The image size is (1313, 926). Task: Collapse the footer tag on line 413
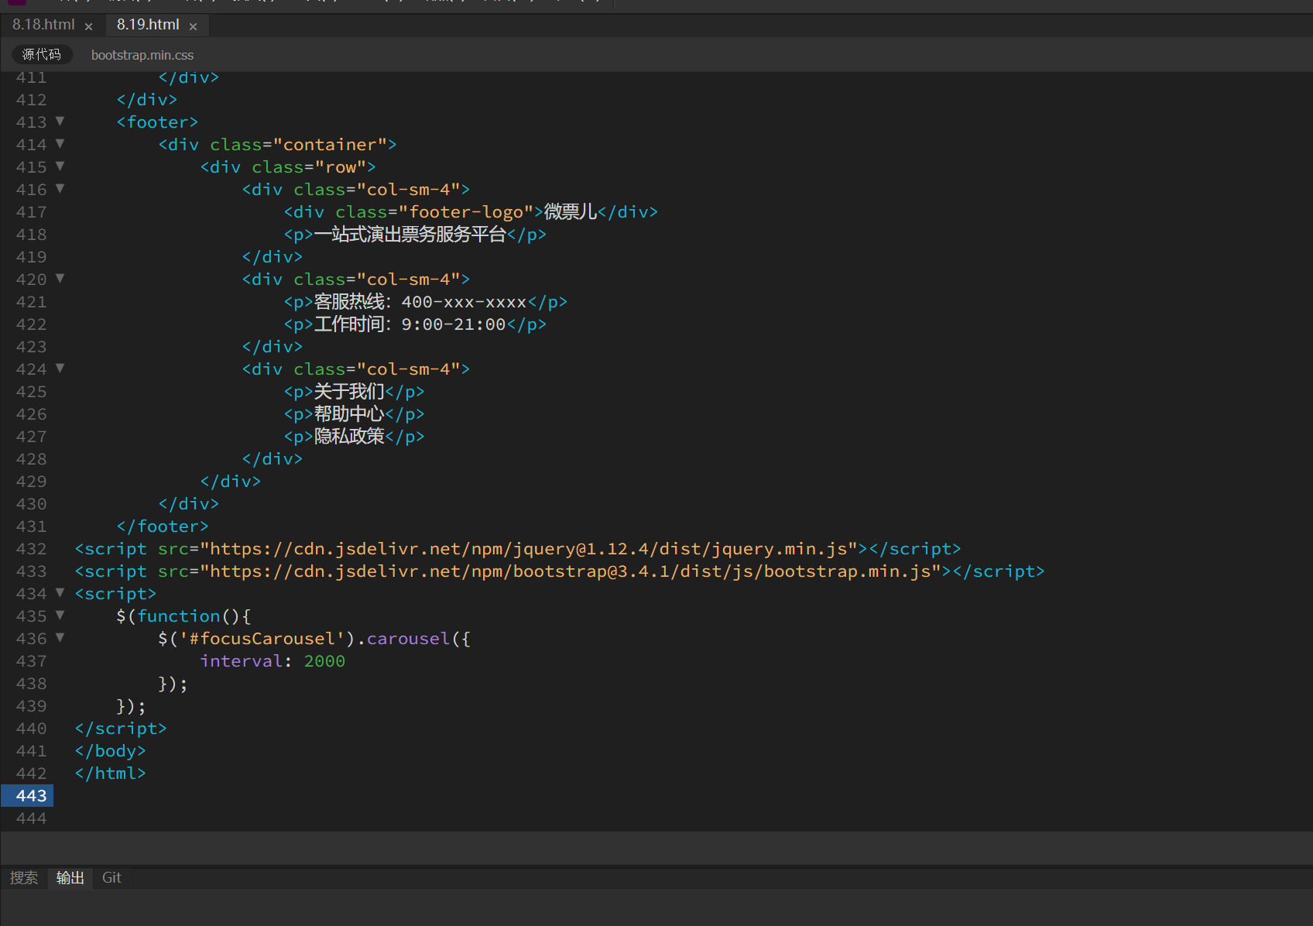60,122
